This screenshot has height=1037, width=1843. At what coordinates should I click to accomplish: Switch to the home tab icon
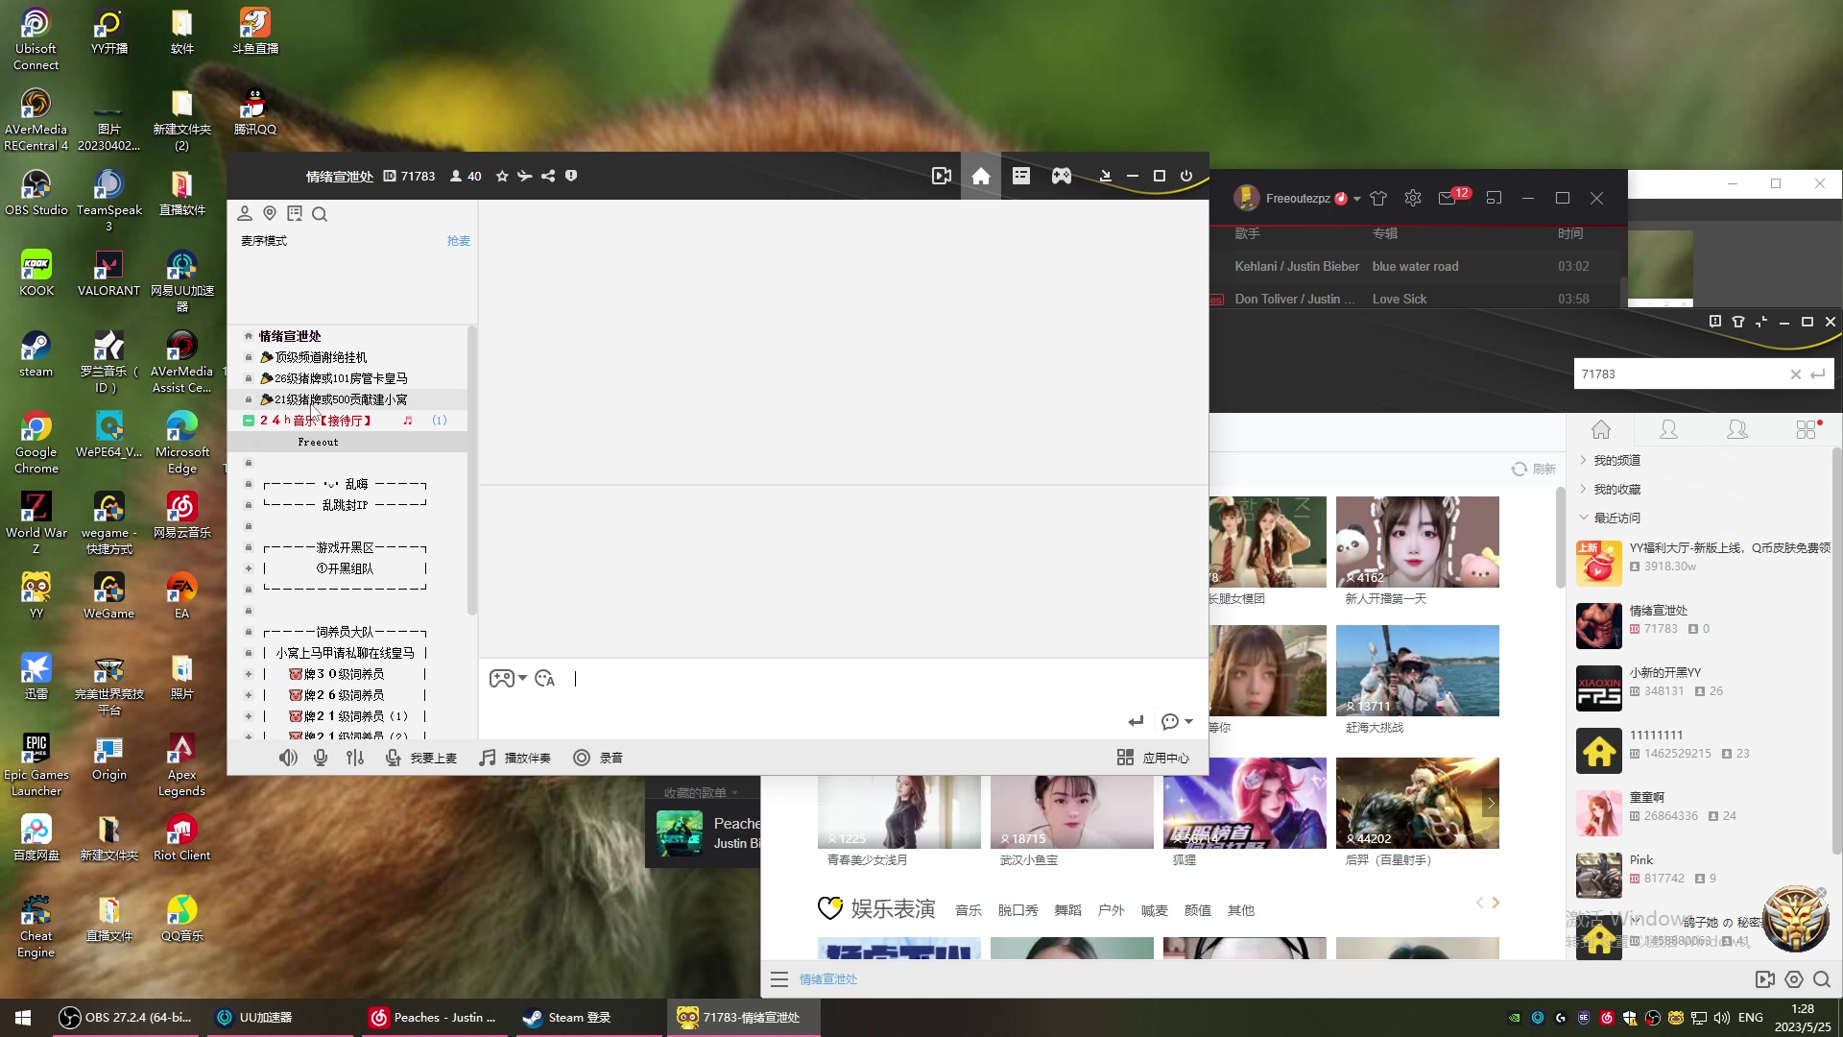(x=981, y=176)
